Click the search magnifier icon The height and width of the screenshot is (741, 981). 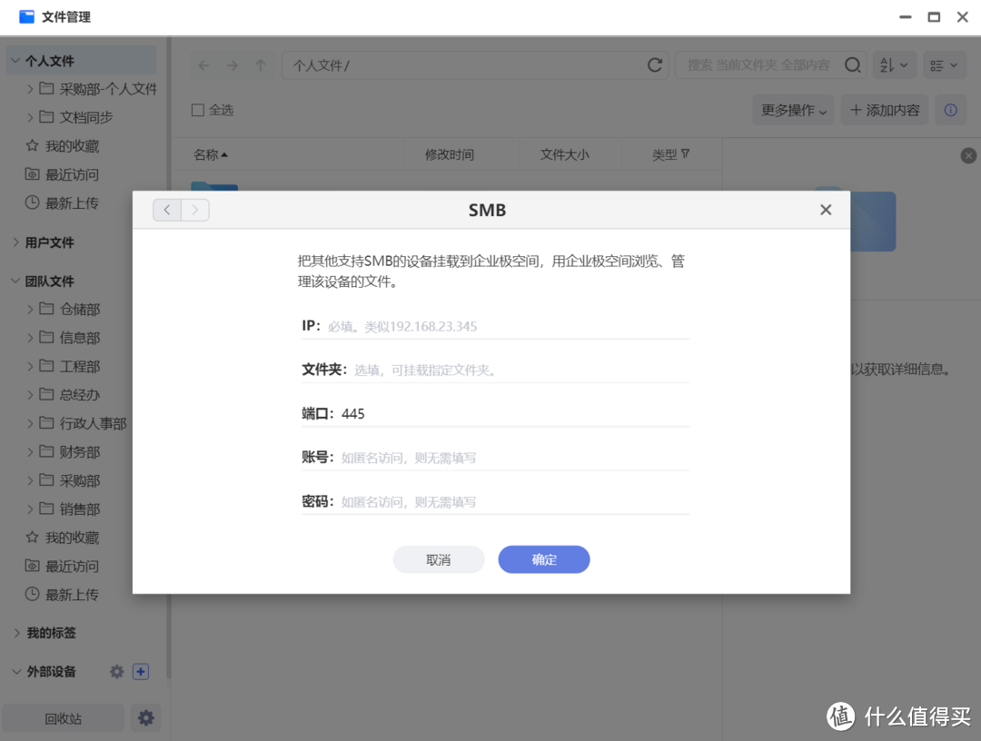pyautogui.click(x=852, y=65)
